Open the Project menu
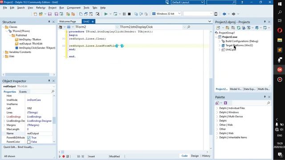The height and width of the screenshot is (160, 285). pos(53,8)
